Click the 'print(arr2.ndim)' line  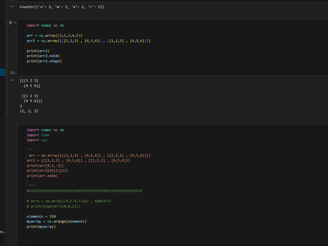(43, 56)
